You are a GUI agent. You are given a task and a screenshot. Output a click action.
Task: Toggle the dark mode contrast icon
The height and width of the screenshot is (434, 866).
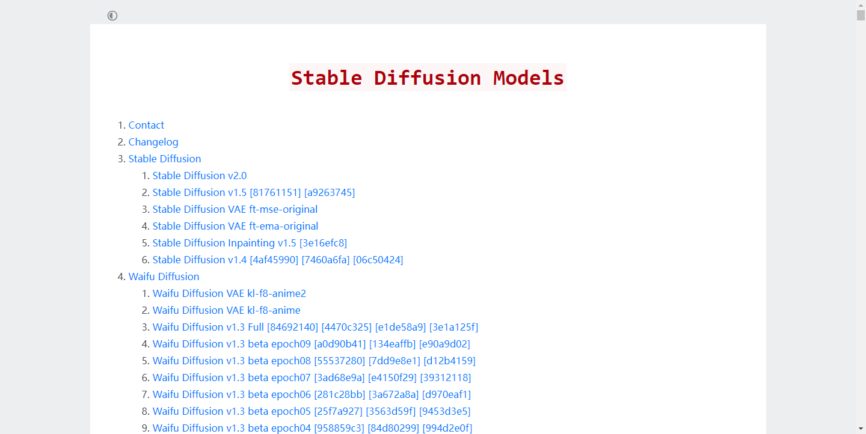(x=112, y=16)
